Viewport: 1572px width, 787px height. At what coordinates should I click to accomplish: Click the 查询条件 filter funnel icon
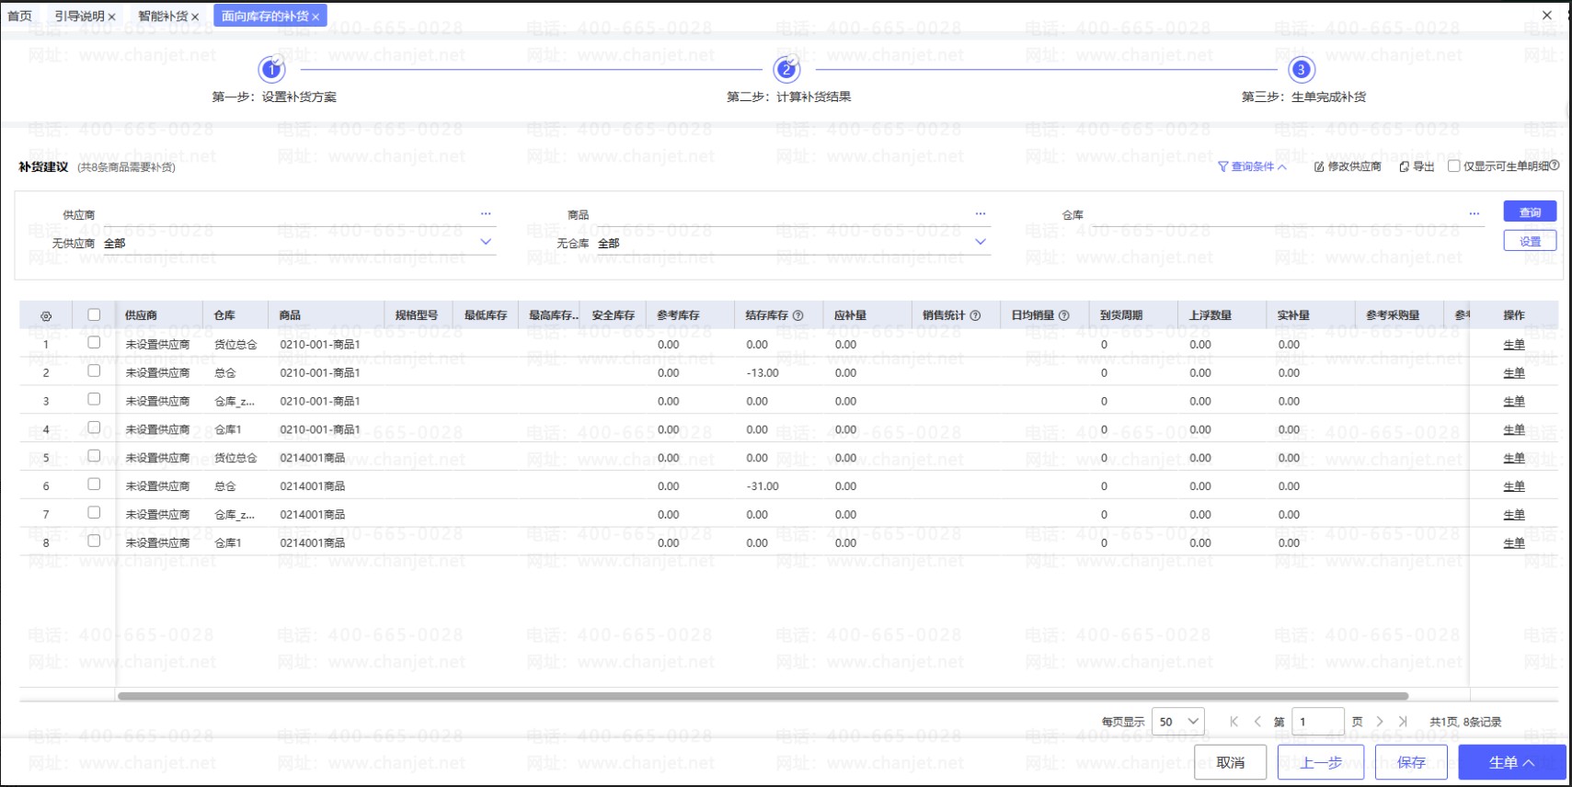click(1222, 166)
